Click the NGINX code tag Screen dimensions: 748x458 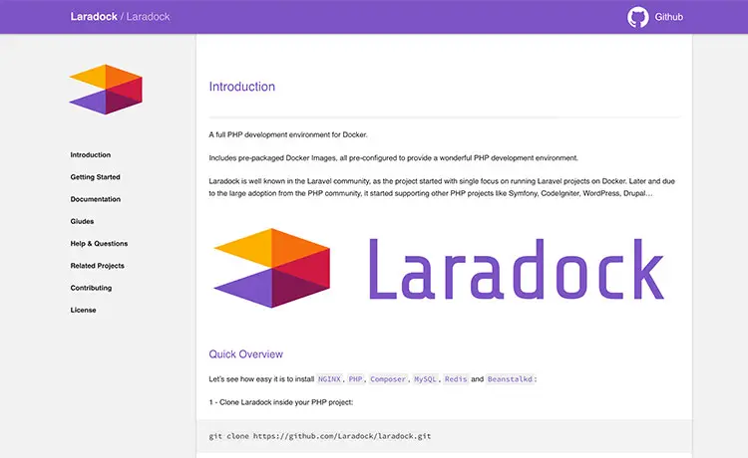(x=330, y=379)
